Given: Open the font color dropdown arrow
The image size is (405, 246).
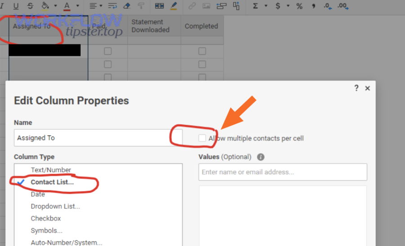Looking at the screenshot, I should point(77,6).
